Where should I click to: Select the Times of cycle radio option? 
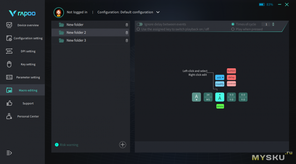click(x=233, y=24)
